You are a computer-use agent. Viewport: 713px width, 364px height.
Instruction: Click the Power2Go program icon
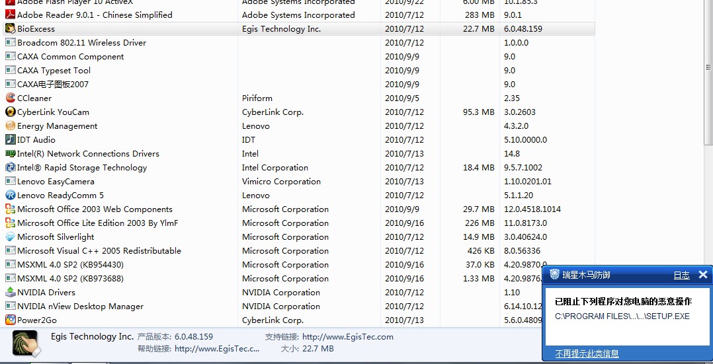[x=11, y=320]
